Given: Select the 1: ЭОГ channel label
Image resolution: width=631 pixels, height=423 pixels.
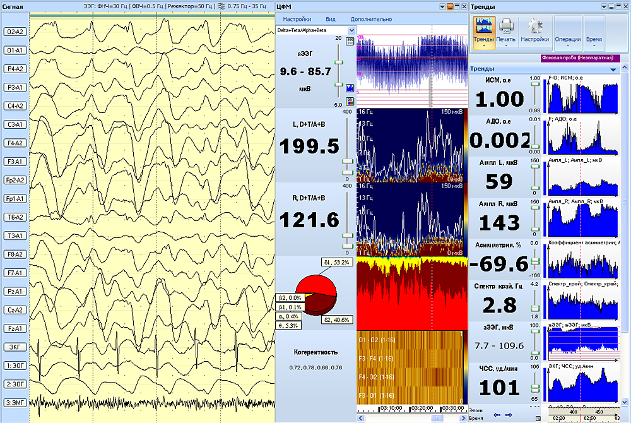Looking at the screenshot, I should [15, 366].
